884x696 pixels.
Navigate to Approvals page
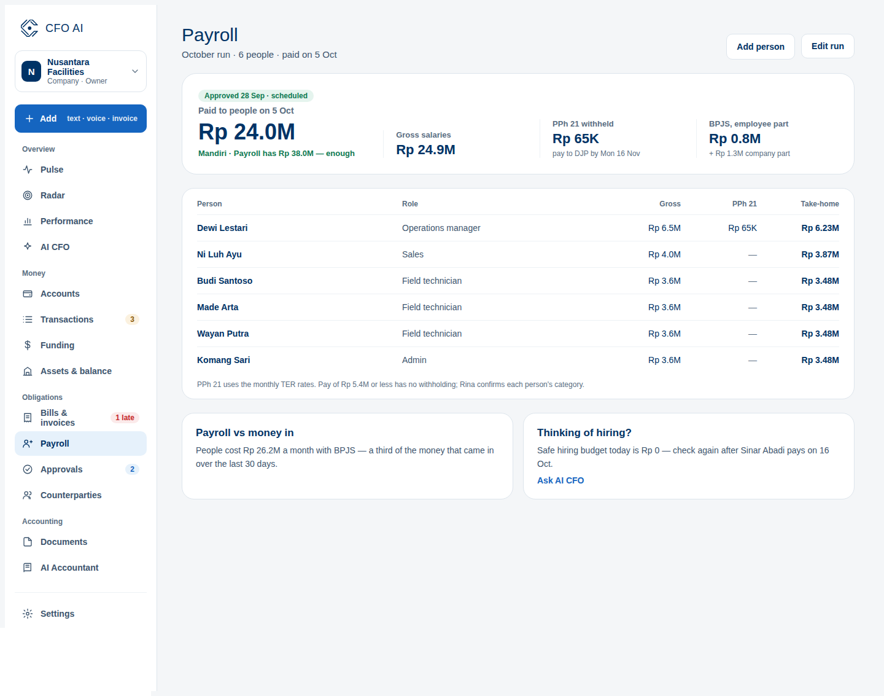coord(80,469)
